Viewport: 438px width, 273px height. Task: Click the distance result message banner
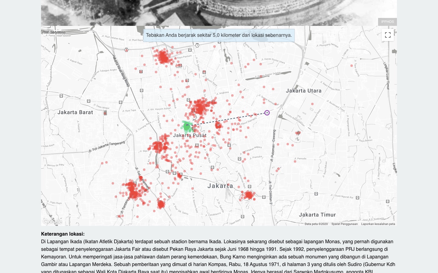coord(219,35)
